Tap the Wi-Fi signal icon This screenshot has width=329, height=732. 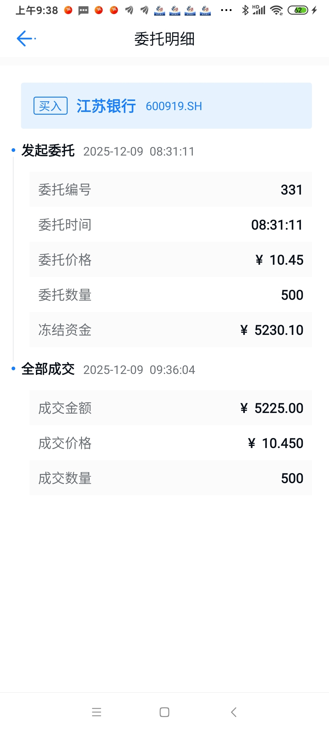coord(276,10)
